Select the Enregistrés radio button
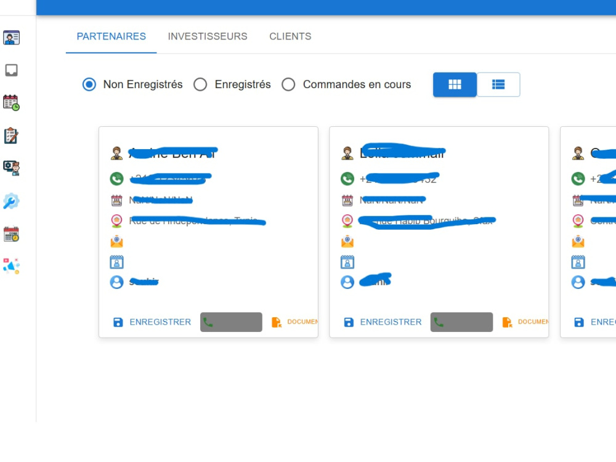This screenshot has height=462, width=616. point(200,84)
